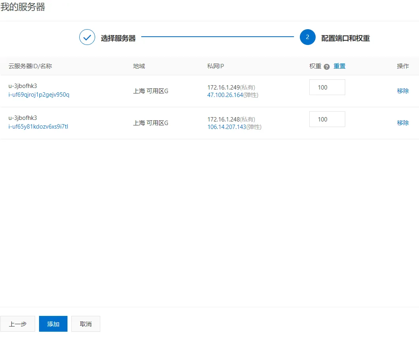419x338 pixels.
Task: Click the completed step checkmark circle
Action: click(87, 37)
